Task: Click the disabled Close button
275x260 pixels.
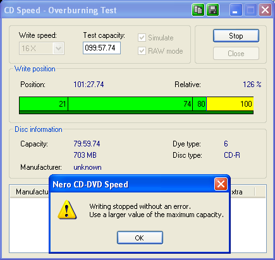Action: [x=236, y=54]
